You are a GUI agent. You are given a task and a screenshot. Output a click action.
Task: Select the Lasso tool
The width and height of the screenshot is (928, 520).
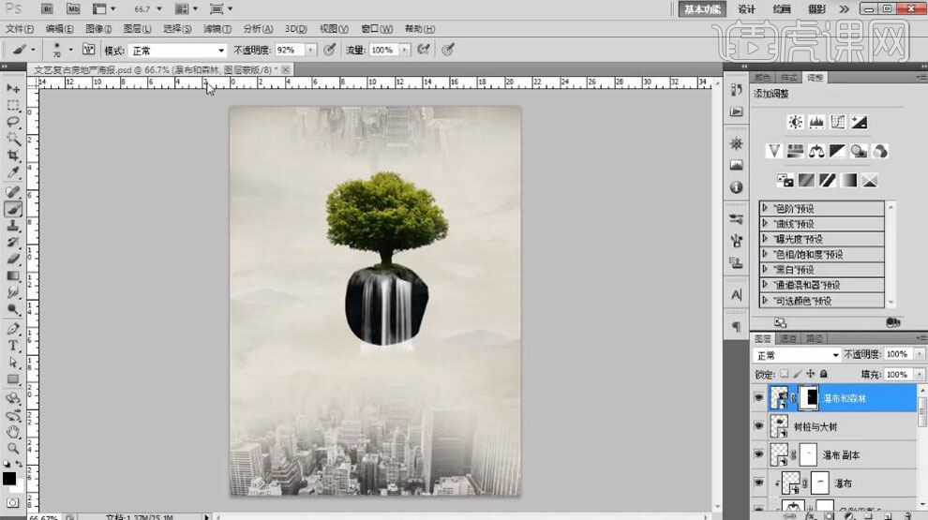[13, 122]
